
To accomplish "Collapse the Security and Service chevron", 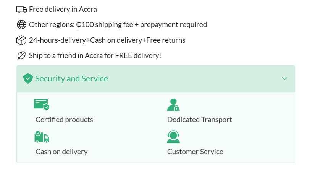I will [x=284, y=79].
